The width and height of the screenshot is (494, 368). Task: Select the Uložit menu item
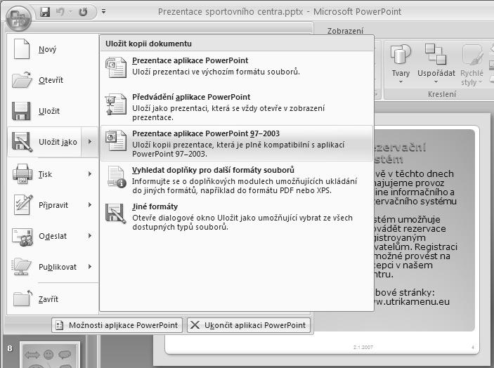[53, 111]
